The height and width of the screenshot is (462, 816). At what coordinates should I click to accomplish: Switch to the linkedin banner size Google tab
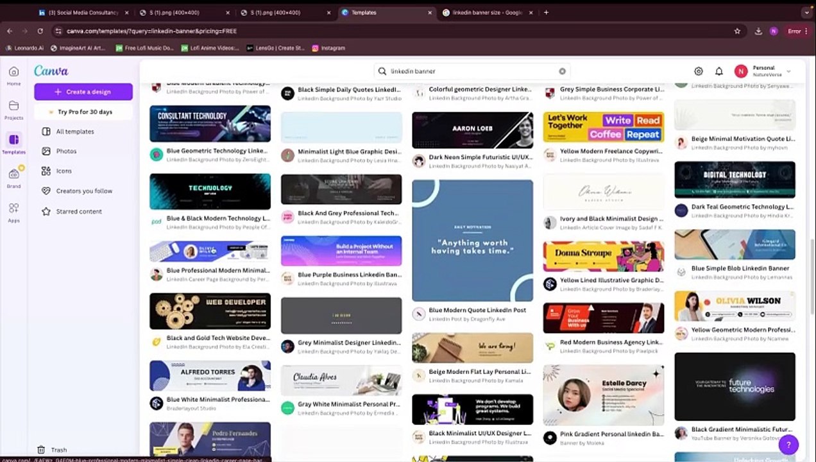tap(486, 12)
